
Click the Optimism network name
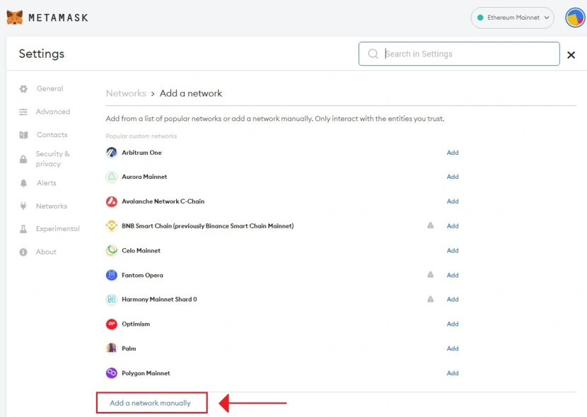[136, 324]
